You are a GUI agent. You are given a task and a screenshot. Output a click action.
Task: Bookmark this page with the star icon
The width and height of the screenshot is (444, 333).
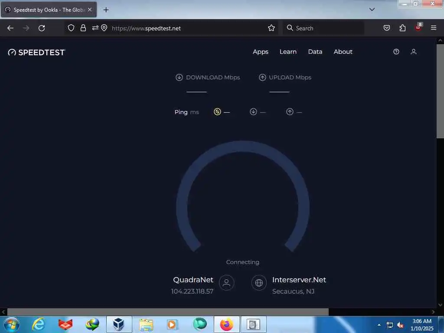(271, 28)
